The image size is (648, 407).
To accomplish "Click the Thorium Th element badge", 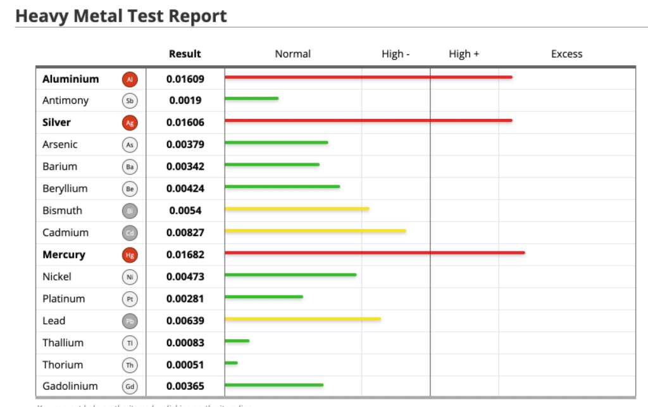I will tap(130, 365).
